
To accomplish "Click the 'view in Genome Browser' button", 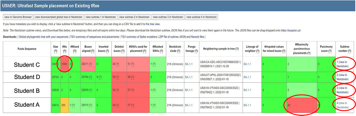I will [18, 17].
